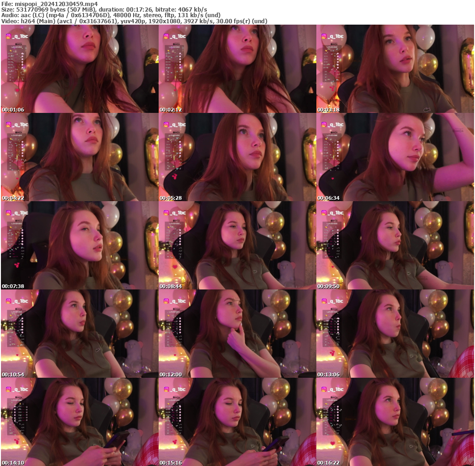Image resolution: width=475 pixels, height=466 pixels.
Task: Click the Instagram logo in the 00:03:18 frame
Action: (324, 36)
